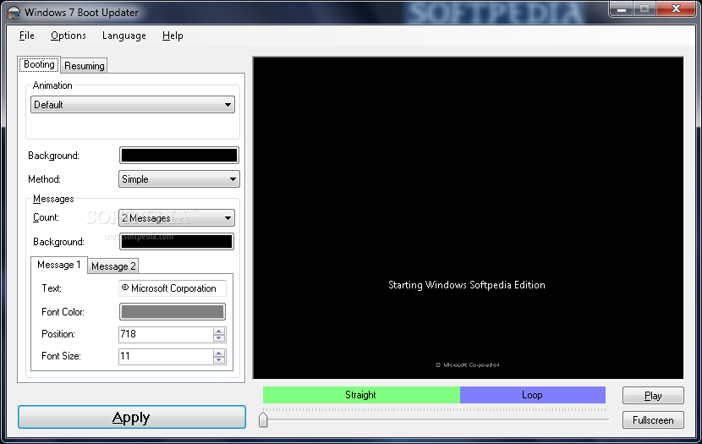The width and height of the screenshot is (702, 444).
Task: Select the Message 1 tab
Action: point(58,265)
